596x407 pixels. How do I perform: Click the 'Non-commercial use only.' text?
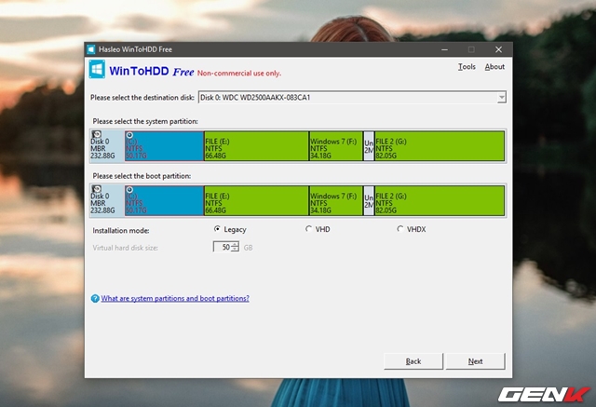point(239,73)
